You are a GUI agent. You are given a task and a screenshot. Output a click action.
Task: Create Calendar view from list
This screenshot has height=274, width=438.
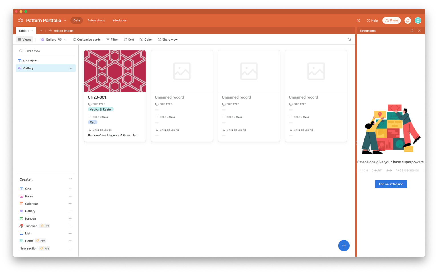click(x=29, y=204)
